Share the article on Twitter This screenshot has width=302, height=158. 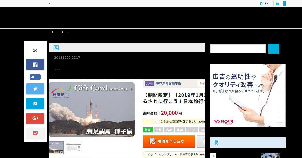click(35, 89)
